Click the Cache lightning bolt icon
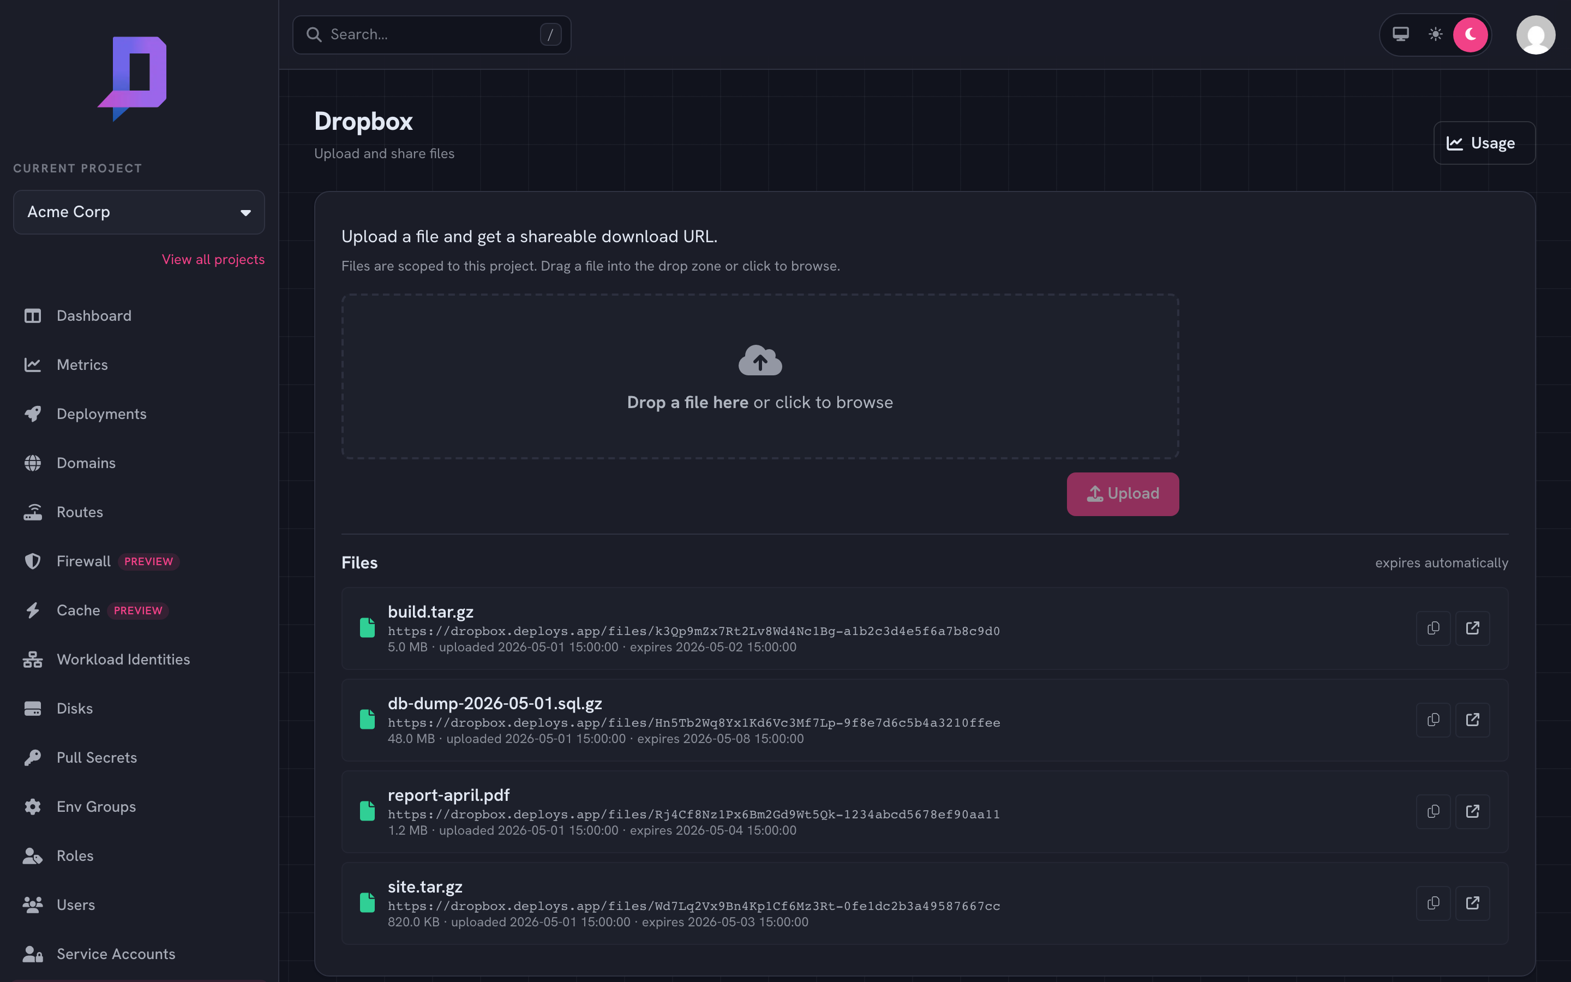 [33, 610]
